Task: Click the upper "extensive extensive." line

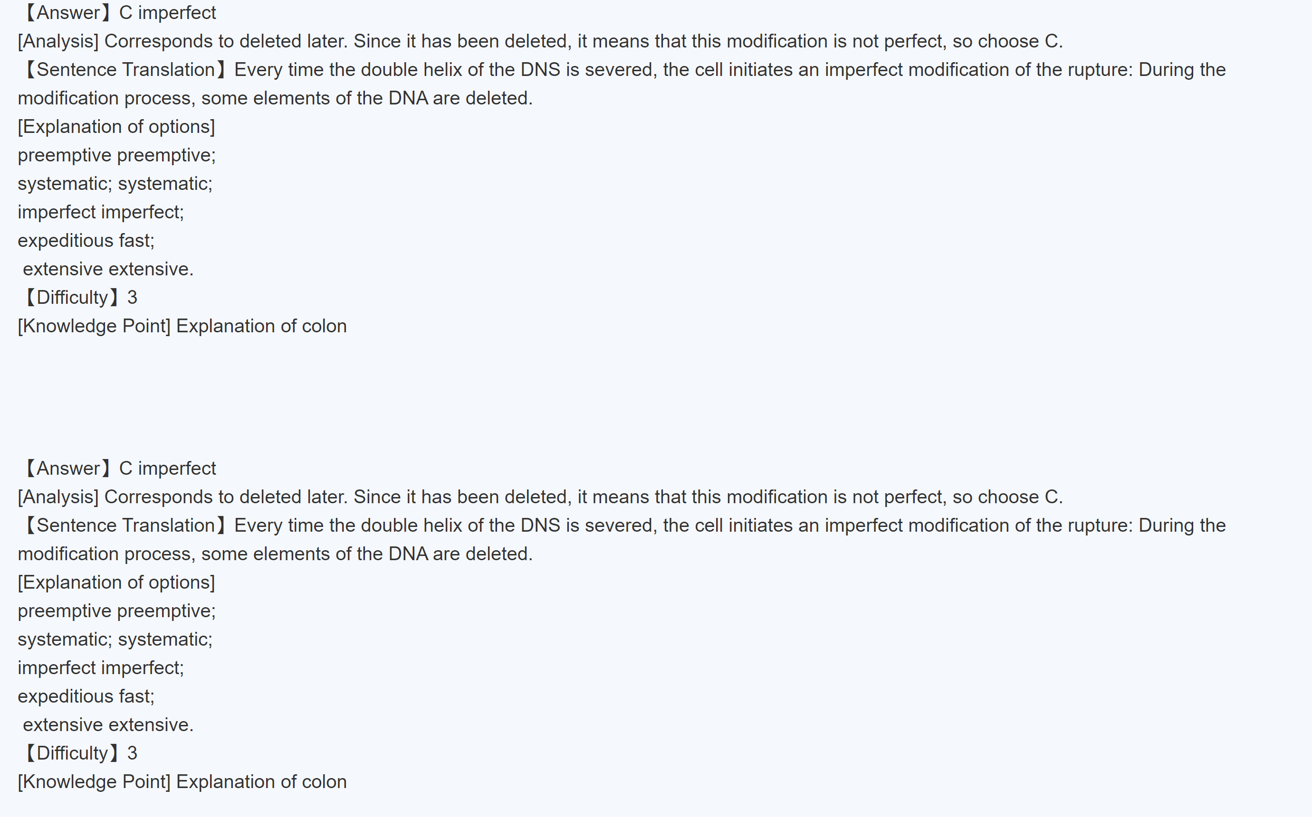Action: tap(107, 269)
